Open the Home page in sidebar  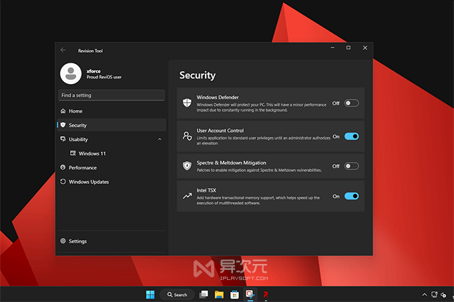click(x=75, y=111)
